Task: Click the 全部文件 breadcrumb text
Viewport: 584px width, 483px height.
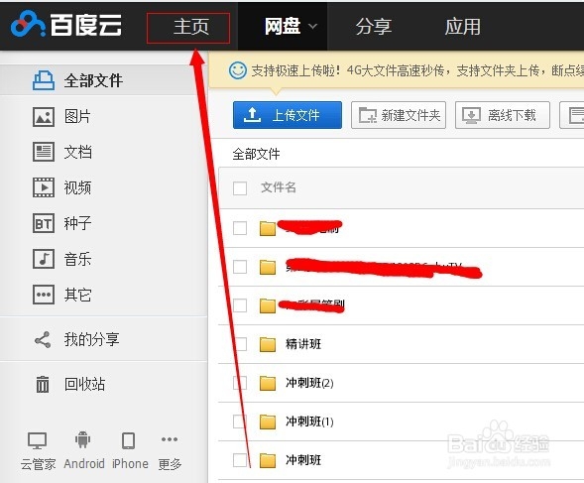Action: (x=256, y=154)
